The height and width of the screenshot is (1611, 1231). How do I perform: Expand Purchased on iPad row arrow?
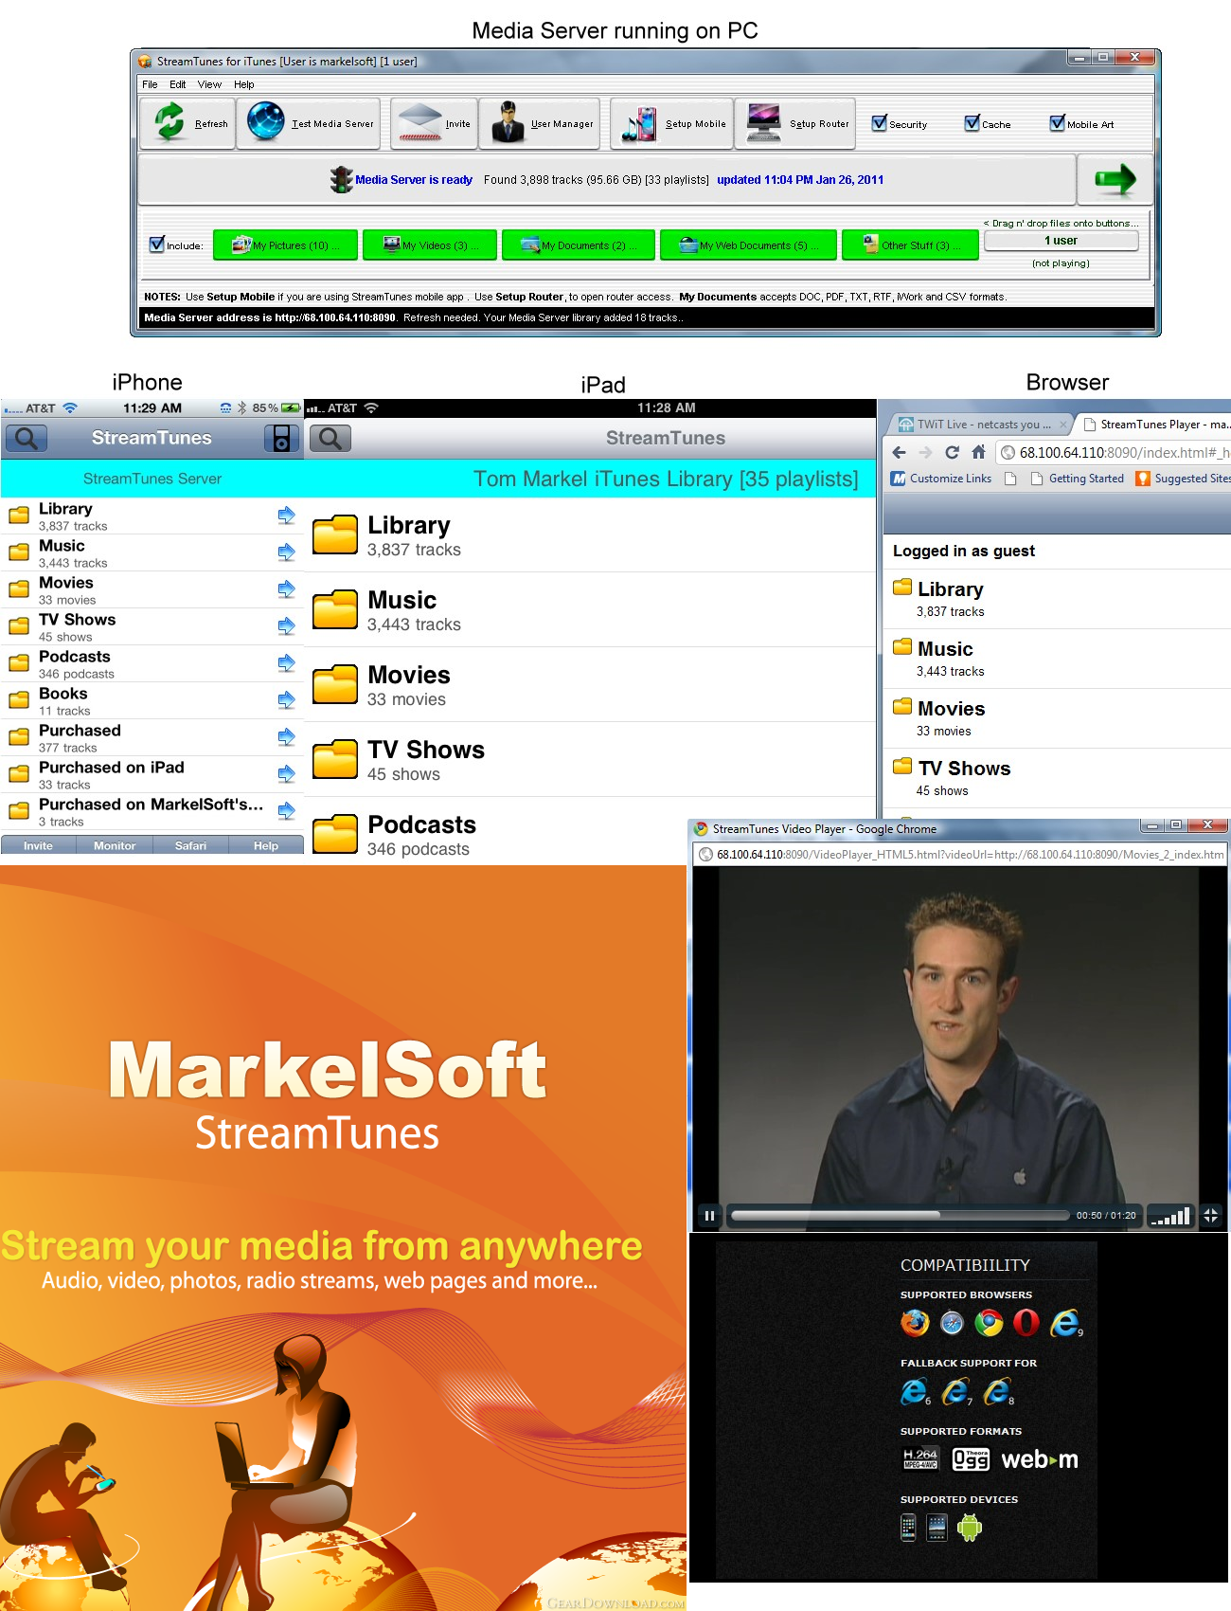coord(286,773)
